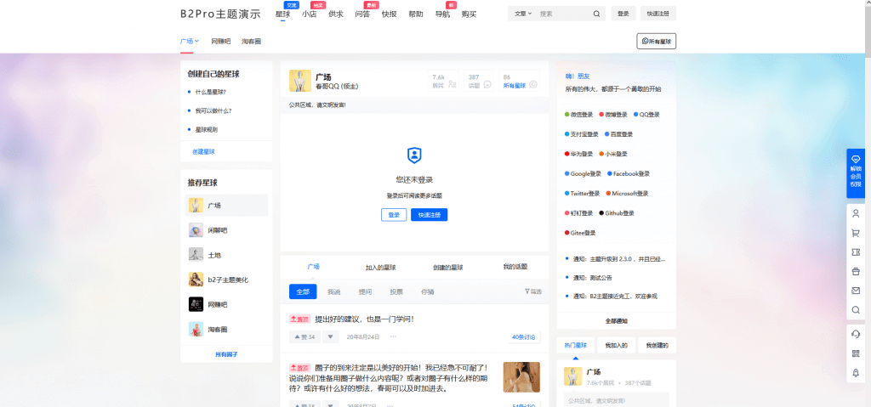Click b2子主题美化 avatar icon

(196, 280)
